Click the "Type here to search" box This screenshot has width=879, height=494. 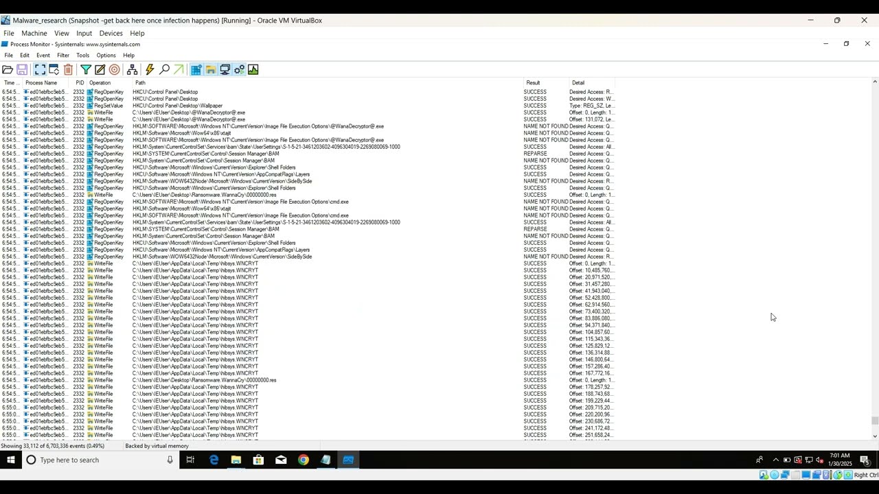(x=100, y=460)
